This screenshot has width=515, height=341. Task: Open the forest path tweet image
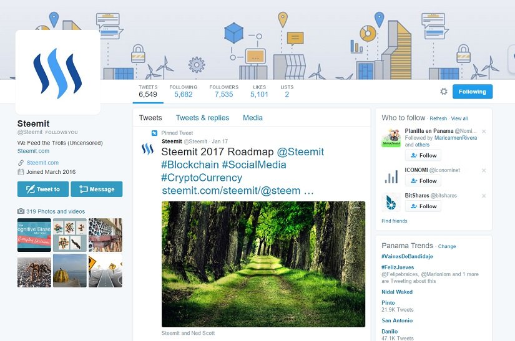(263, 264)
